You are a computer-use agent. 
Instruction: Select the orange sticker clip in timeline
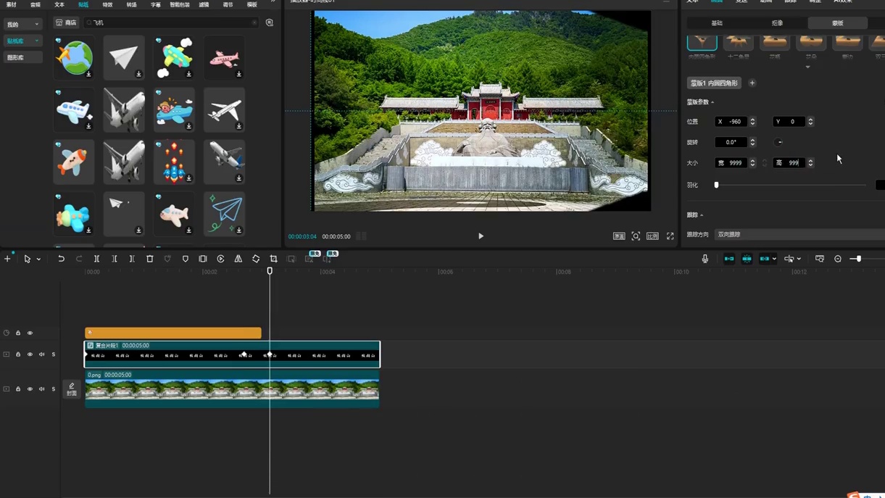173,333
